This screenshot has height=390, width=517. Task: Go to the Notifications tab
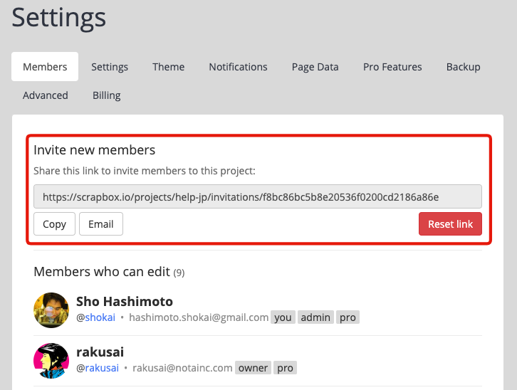pyautogui.click(x=238, y=67)
